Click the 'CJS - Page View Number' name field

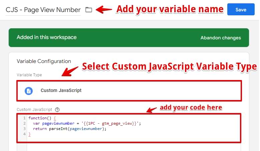(43, 10)
